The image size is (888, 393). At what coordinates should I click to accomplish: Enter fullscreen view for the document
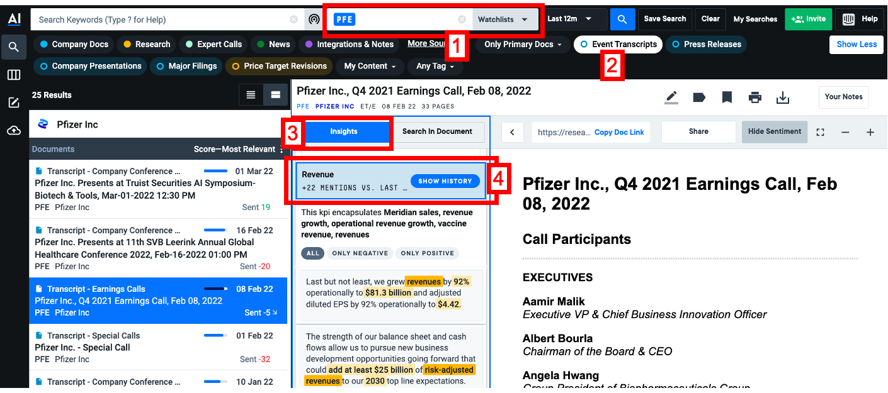(x=820, y=132)
